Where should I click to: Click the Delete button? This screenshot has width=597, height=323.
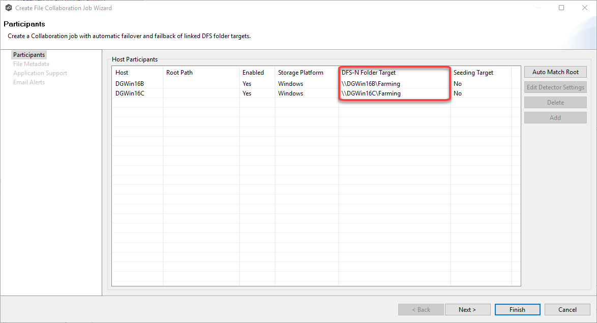555,102
